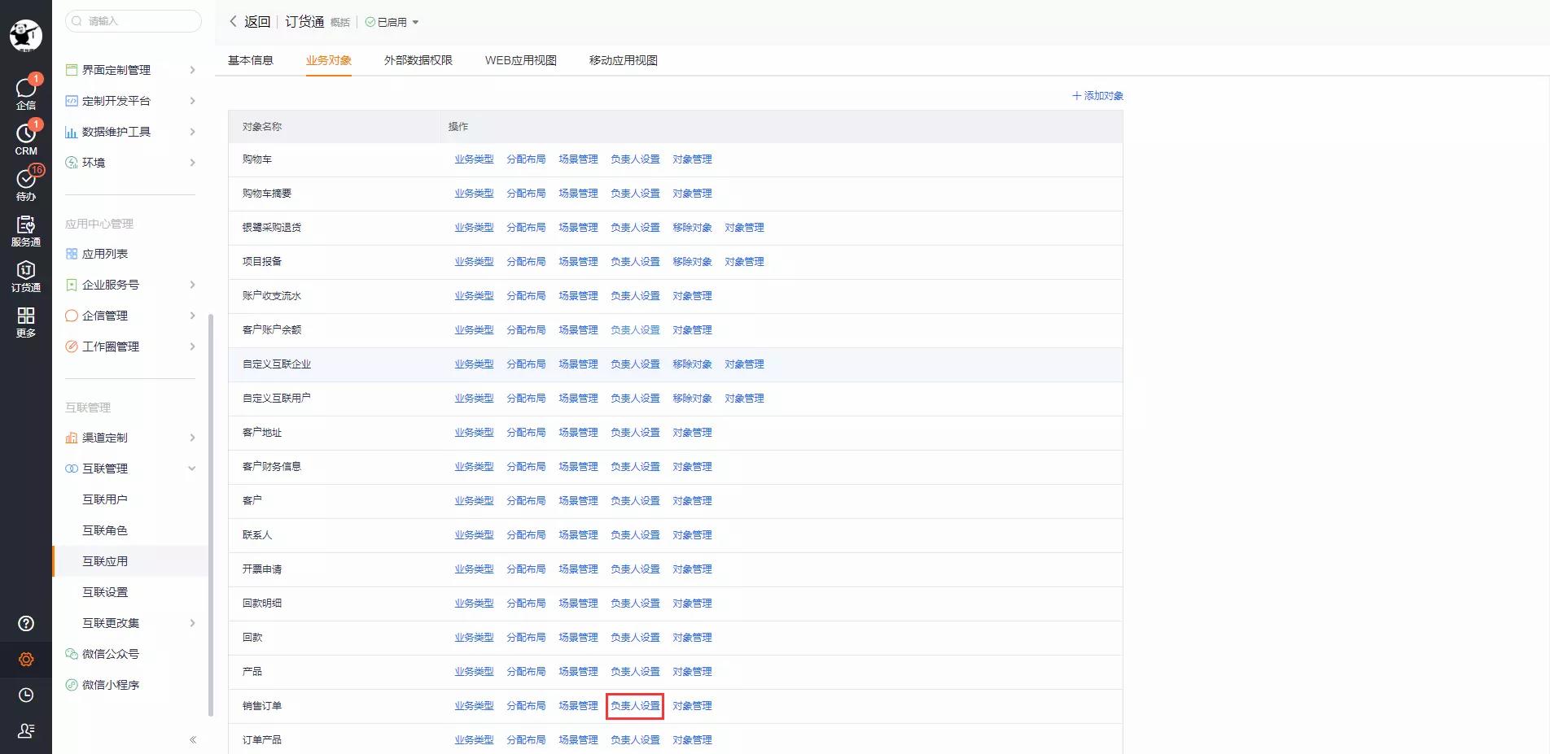Click the 渠道定制 icon

pyautogui.click(x=72, y=438)
